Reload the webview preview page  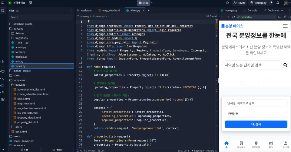(233, 17)
